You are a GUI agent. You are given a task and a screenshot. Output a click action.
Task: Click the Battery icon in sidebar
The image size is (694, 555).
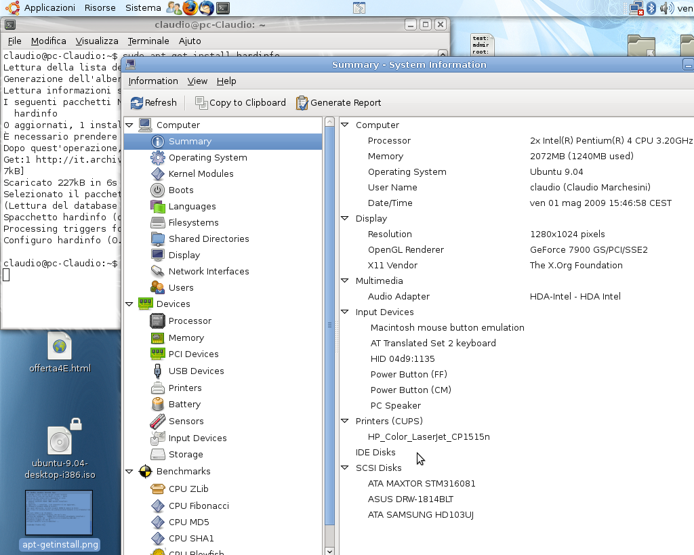pyautogui.click(x=157, y=404)
